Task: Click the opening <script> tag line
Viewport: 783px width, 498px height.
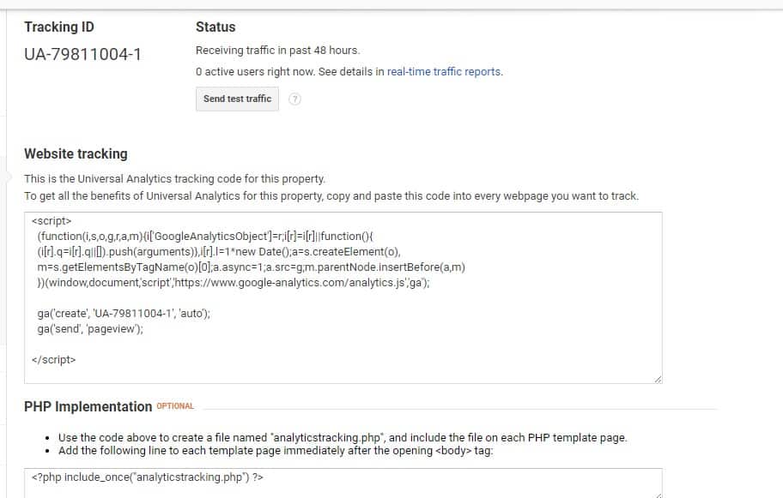Action: click(52, 221)
